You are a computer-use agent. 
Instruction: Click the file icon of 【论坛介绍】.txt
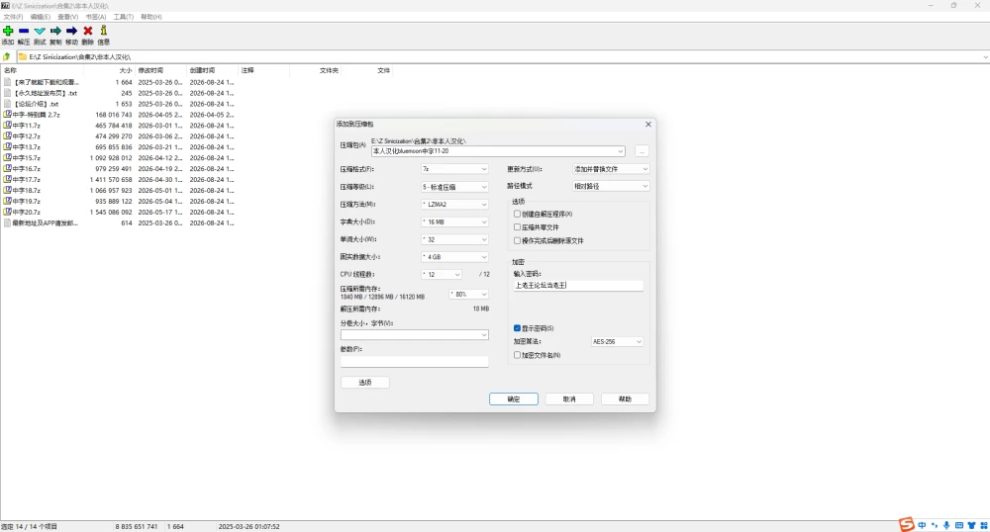pos(7,104)
